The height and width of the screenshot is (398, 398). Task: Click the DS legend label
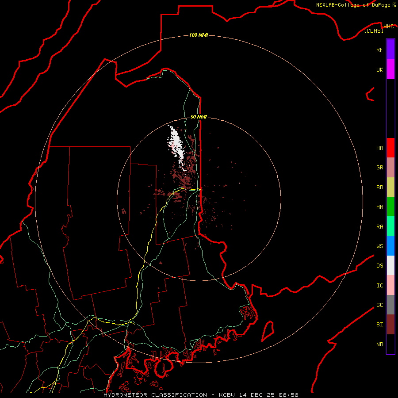point(379,265)
